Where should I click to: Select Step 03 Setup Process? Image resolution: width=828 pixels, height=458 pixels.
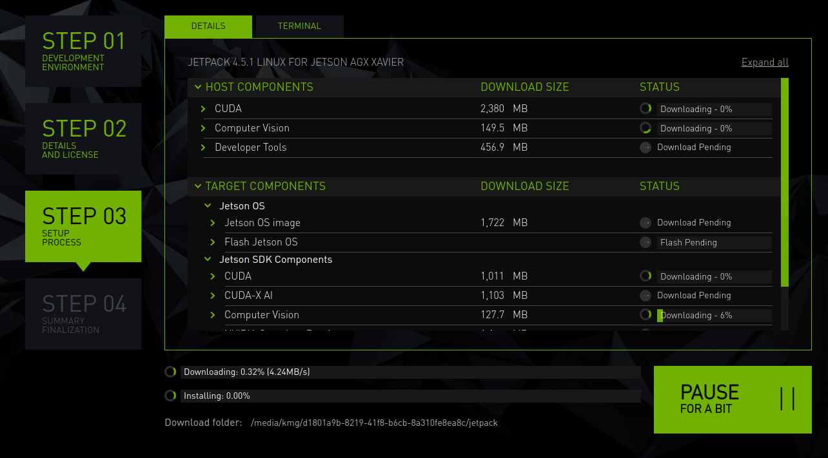[x=83, y=226]
